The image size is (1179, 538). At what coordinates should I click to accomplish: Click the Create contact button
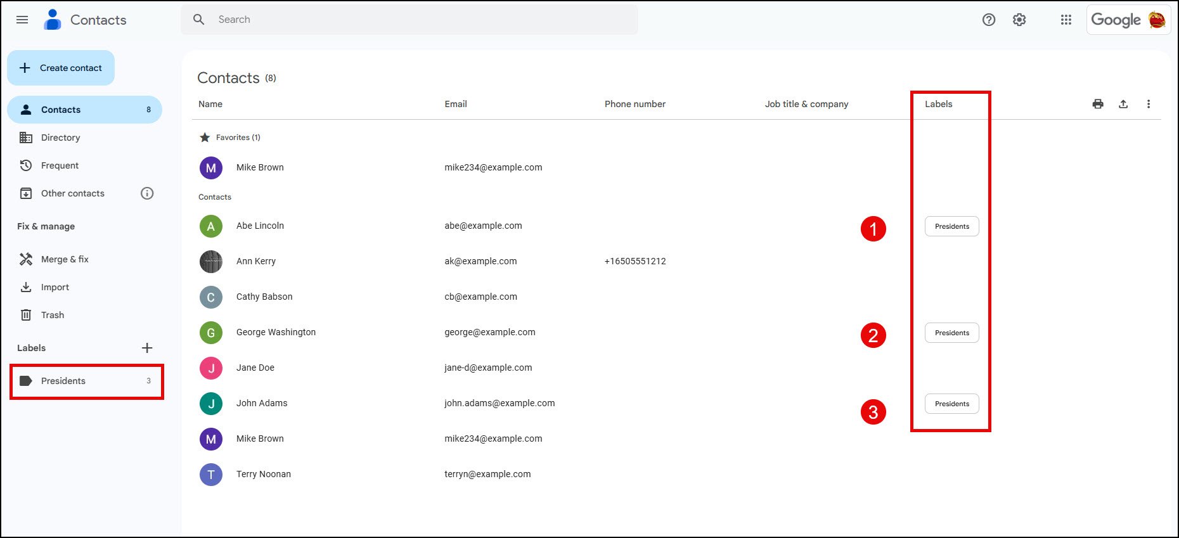click(61, 68)
